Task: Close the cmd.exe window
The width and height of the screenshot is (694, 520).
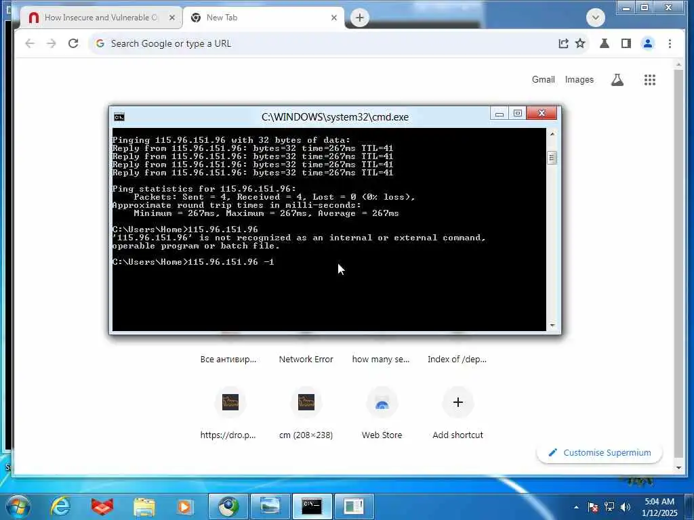Action: (542, 114)
